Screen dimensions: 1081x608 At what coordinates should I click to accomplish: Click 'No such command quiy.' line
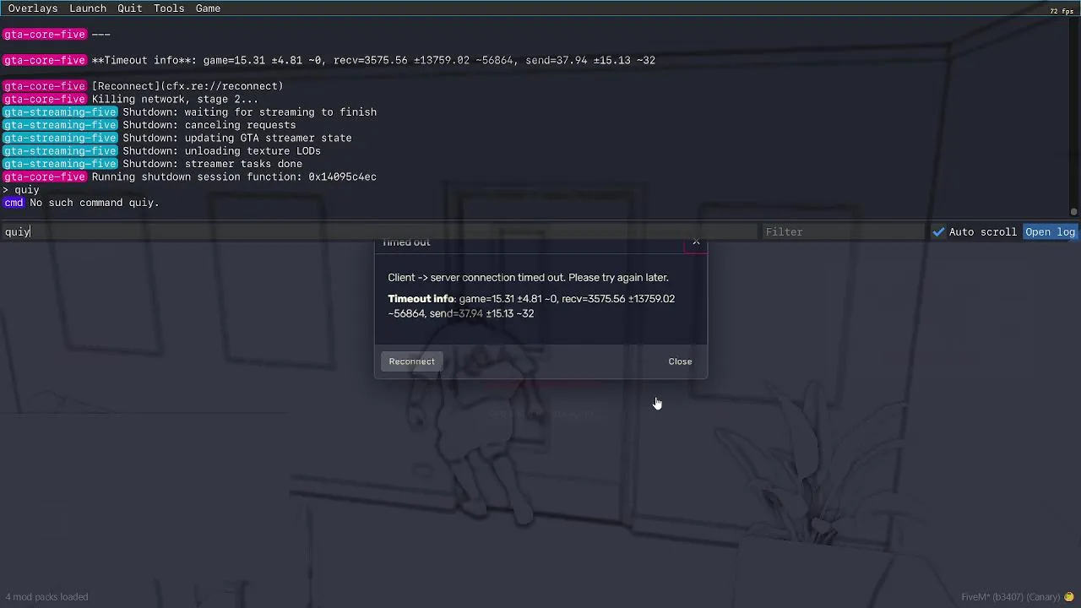point(95,203)
